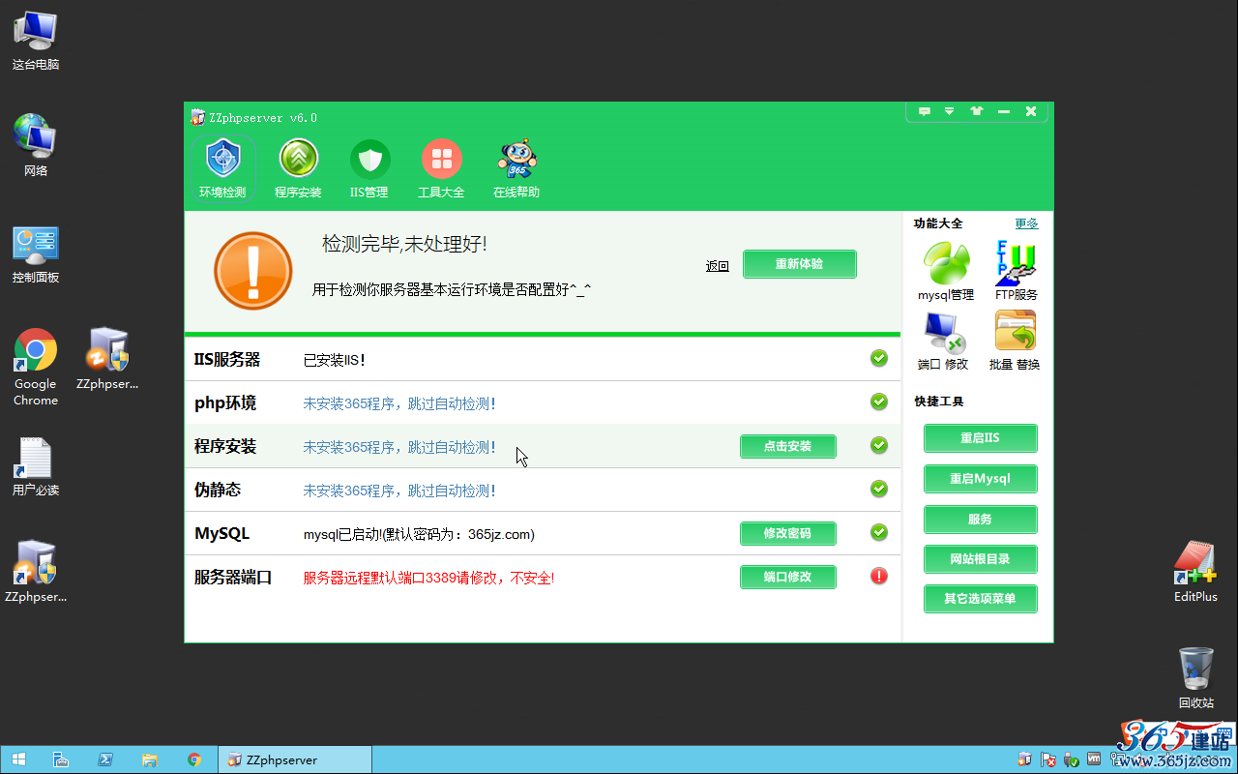The width and height of the screenshot is (1238, 774).
Task: Click the ZZphpserver tray icon
Action: pos(1024,759)
